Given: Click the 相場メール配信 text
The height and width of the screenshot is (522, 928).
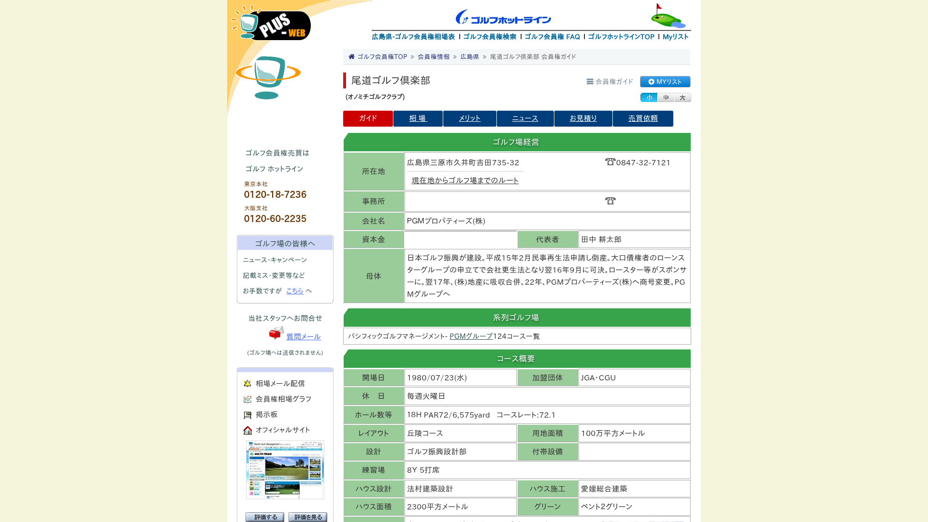Looking at the screenshot, I should tap(280, 383).
